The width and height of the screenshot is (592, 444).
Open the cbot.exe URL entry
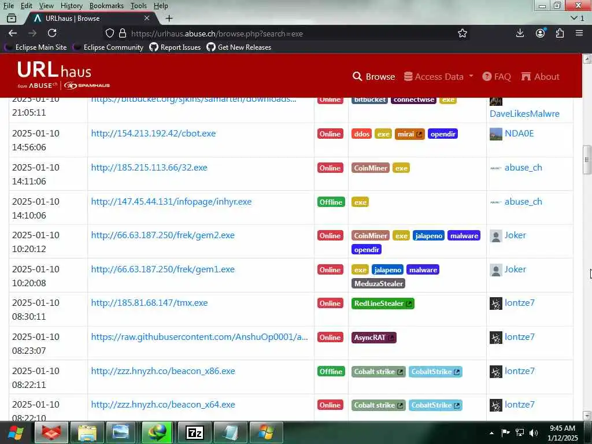pos(153,134)
